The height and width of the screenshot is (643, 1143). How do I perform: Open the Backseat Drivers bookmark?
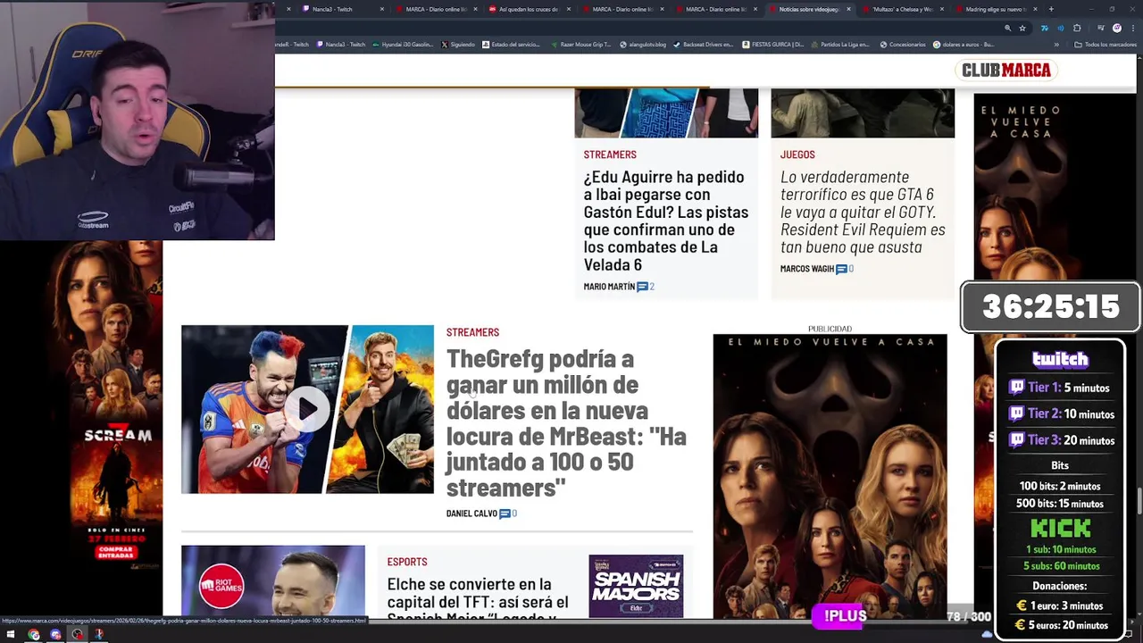(703, 44)
